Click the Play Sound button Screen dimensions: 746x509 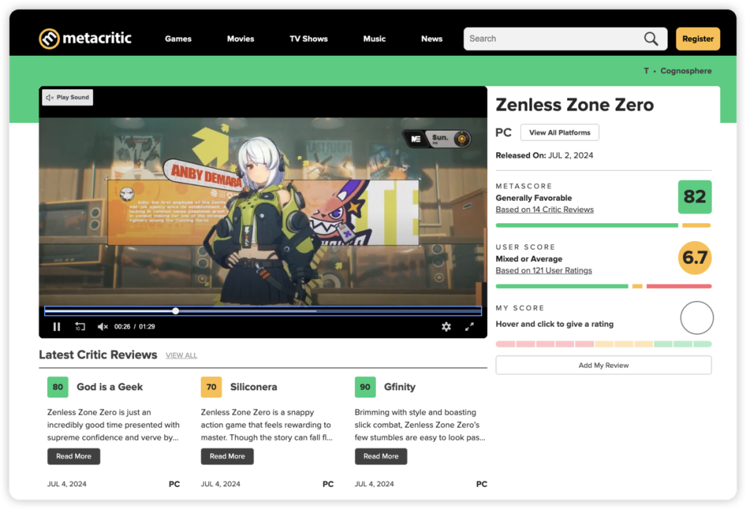tap(68, 97)
